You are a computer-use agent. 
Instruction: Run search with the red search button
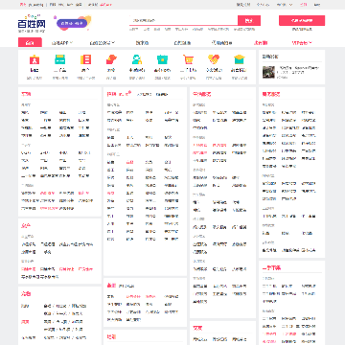(x=249, y=20)
